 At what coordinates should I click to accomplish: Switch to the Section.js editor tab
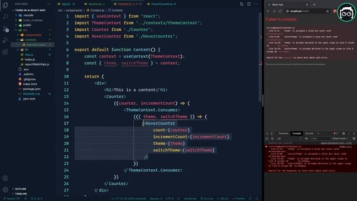click(94, 4)
